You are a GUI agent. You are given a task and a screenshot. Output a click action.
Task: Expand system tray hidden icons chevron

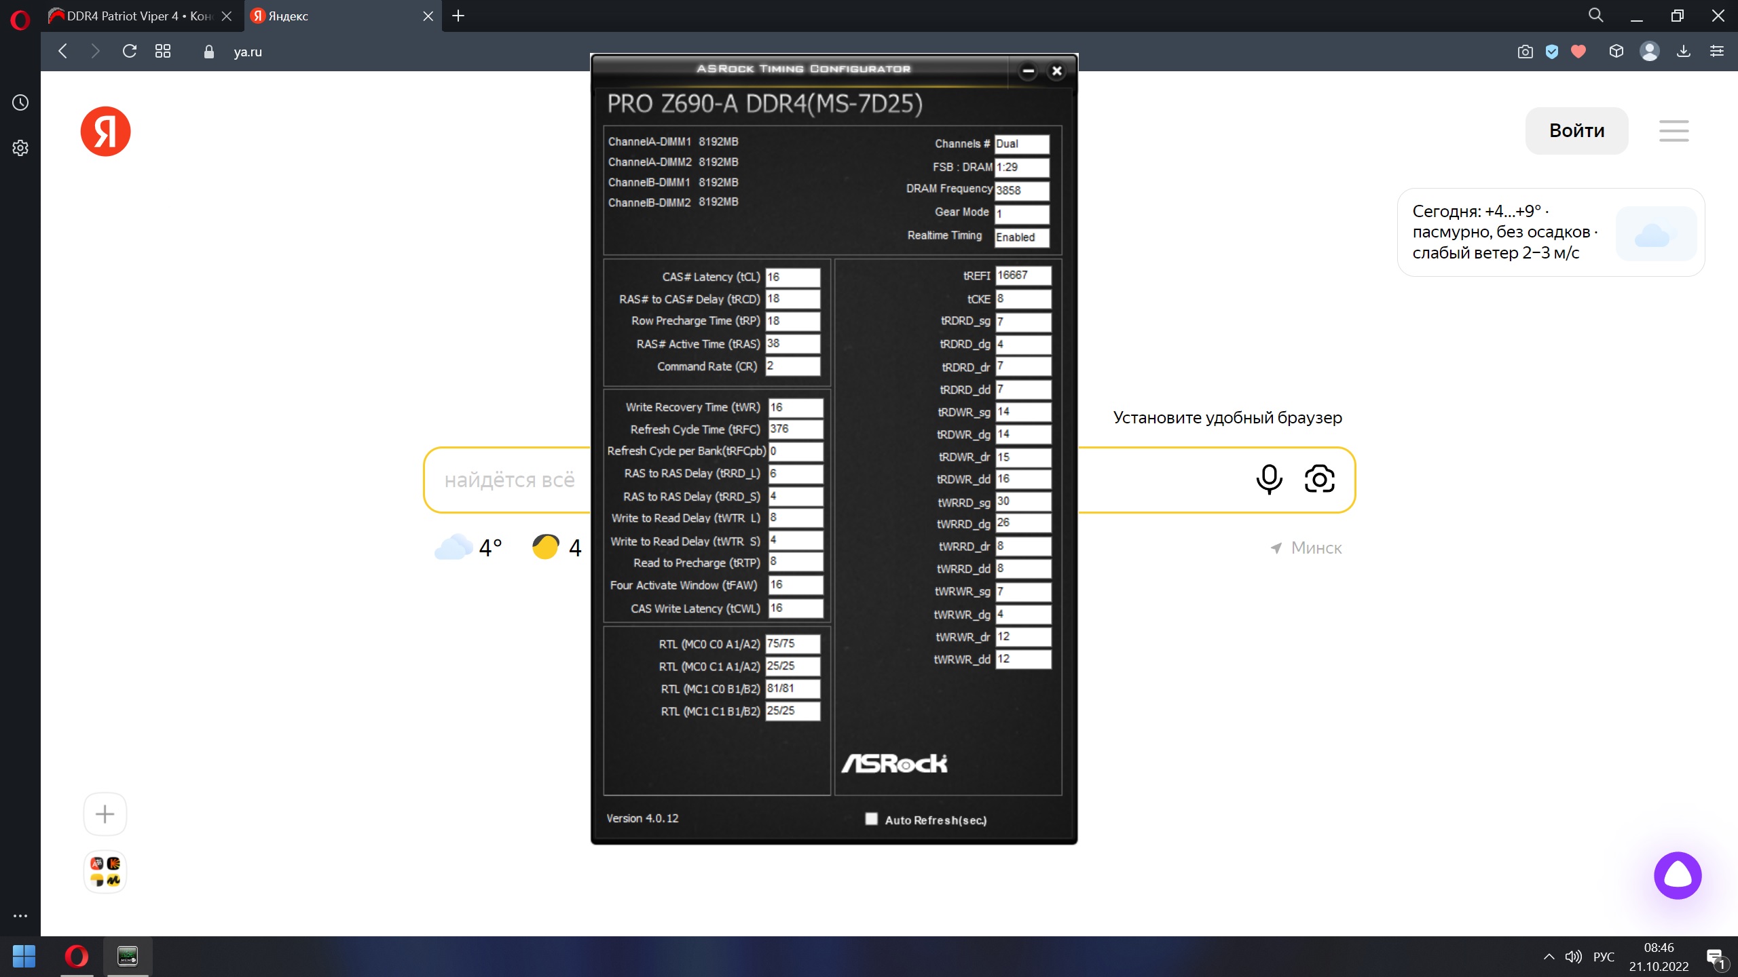(1549, 957)
